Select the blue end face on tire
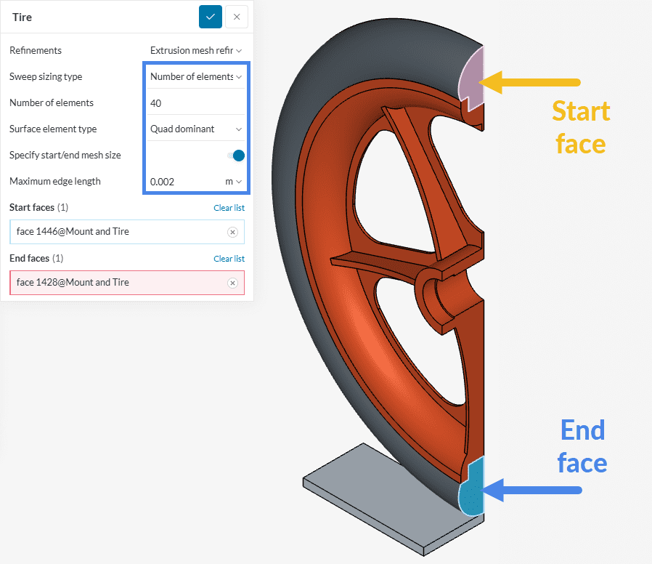This screenshot has height=564, width=652. pos(471,487)
